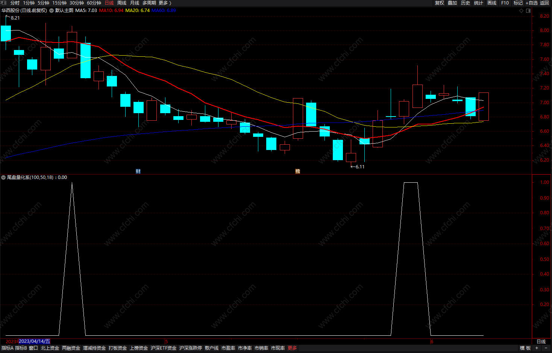This screenshot has height=353, width=552.
Task: Switch to 周线 weekly chart
Action: (122, 3)
